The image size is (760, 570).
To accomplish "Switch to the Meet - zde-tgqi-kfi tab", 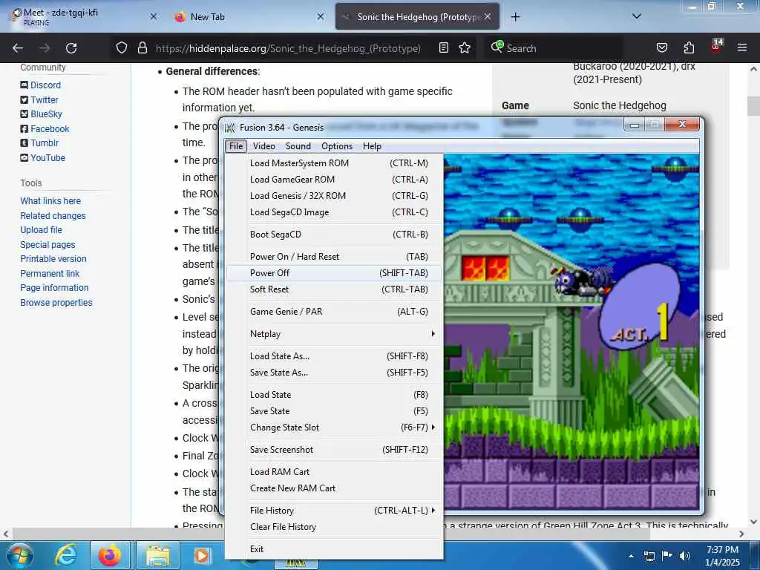I will (x=82, y=16).
